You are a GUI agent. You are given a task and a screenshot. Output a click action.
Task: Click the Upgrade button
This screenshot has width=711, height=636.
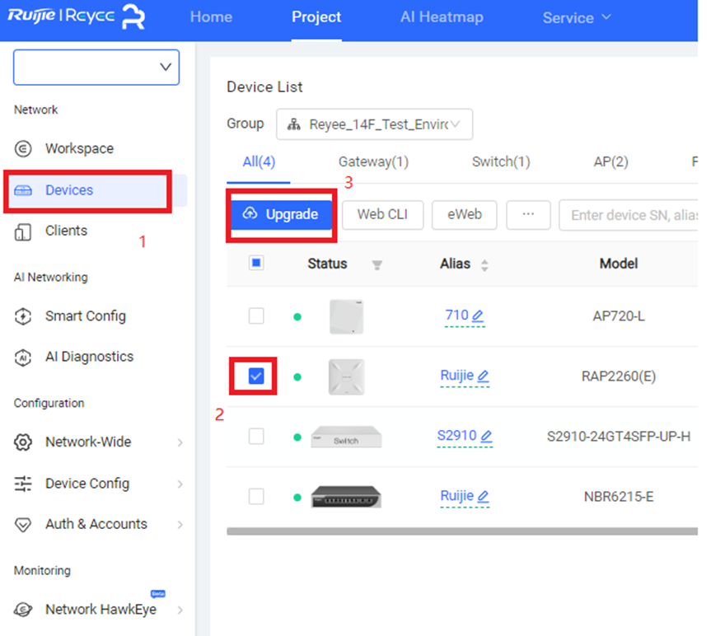(x=282, y=214)
